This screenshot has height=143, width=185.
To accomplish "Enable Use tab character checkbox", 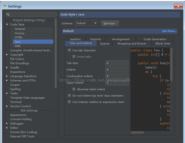I will [x=69, y=50].
